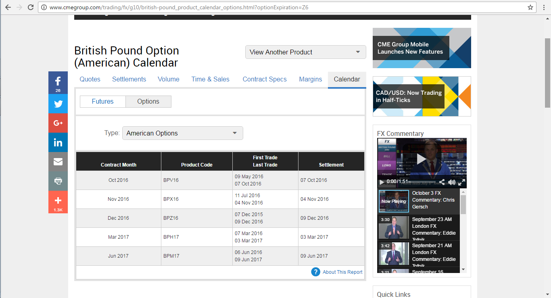Screen dimensions: 551x298
Task: Click product code BPZ16 cell
Action: [x=197, y=218]
